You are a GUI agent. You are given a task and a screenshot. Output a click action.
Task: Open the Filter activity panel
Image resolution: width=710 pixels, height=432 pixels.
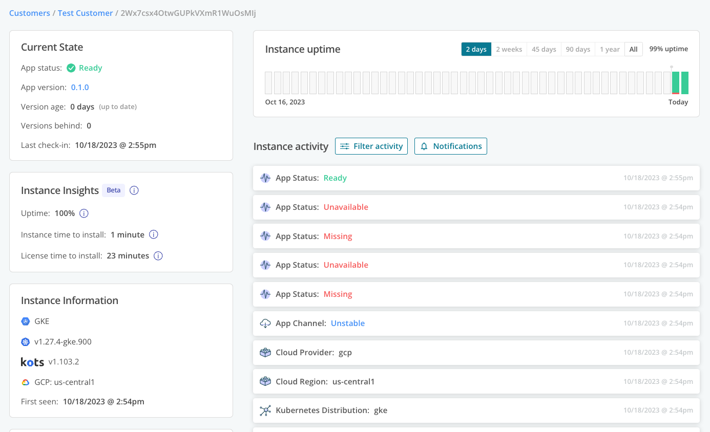coord(371,146)
